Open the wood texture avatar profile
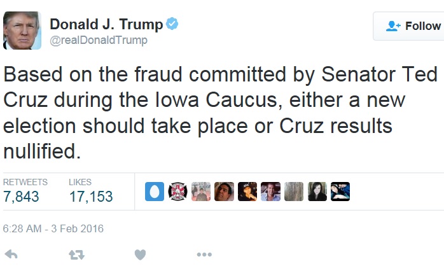The height and width of the screenshot is (280, 444). 293,192
